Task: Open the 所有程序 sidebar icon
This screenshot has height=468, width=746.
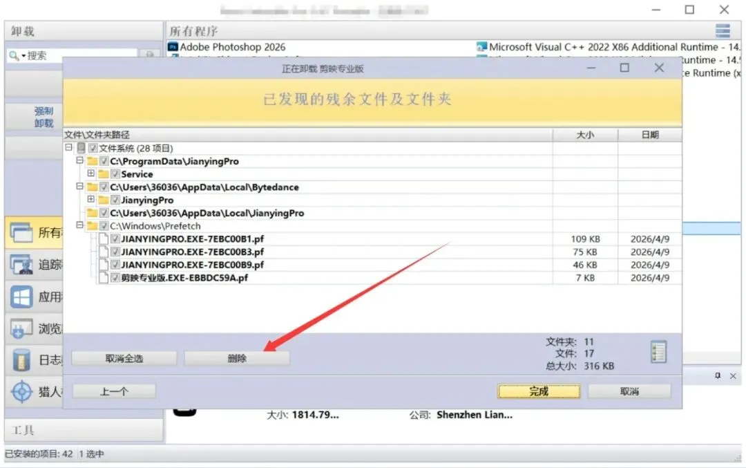Action: 21,233
